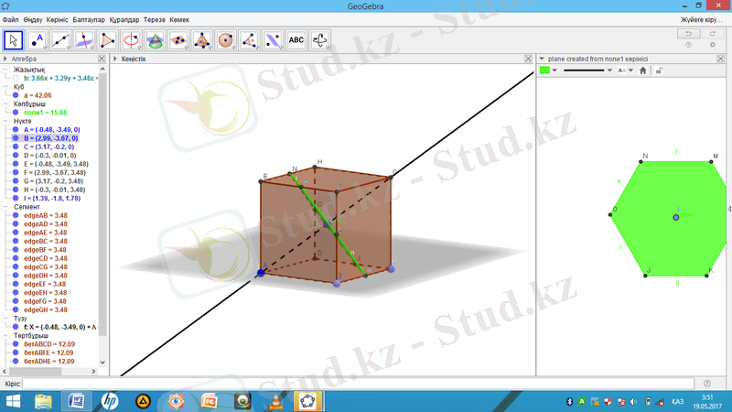Select the Move arrow tool

14,39
